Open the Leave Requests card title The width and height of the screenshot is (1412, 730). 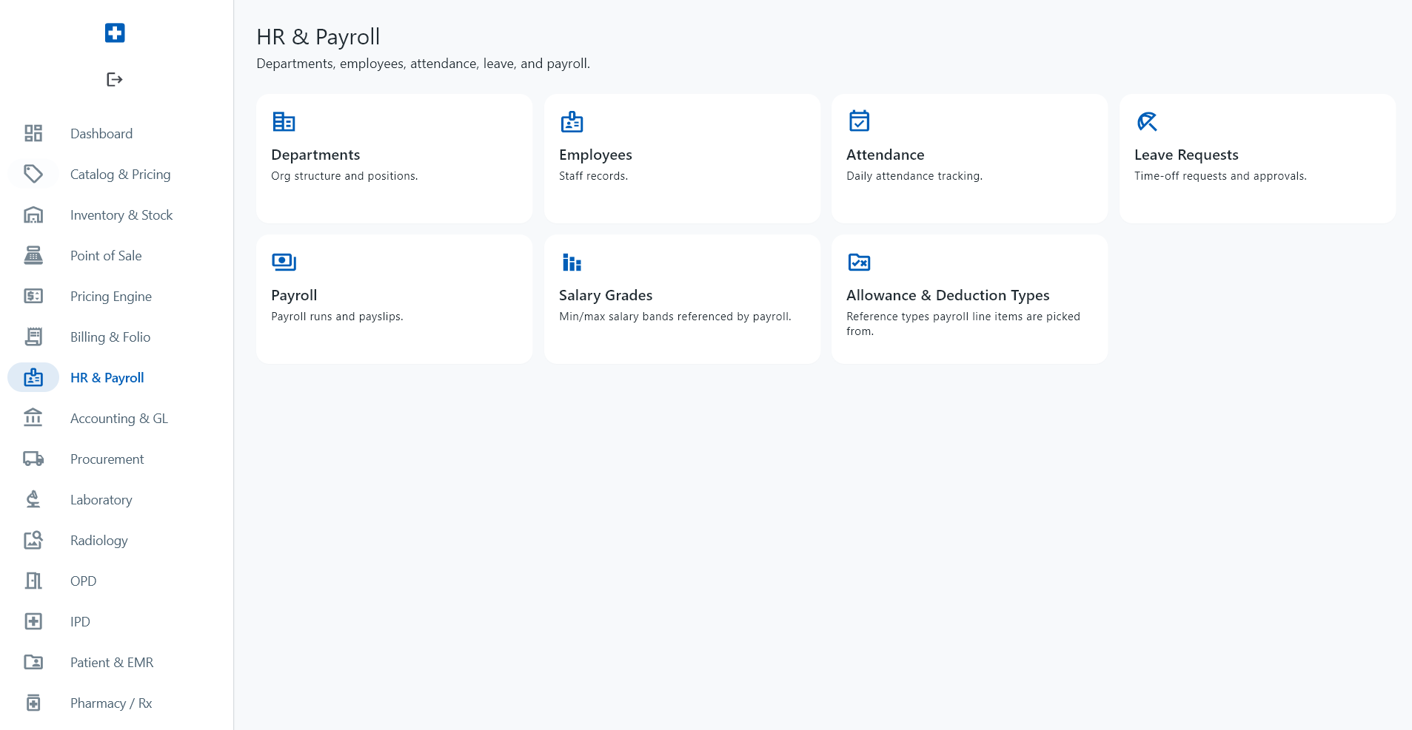[1186, 155]
